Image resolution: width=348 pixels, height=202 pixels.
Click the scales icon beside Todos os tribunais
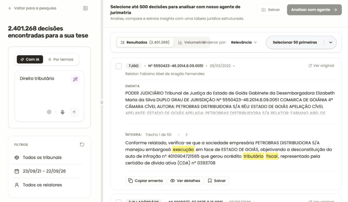pos(17,158)
